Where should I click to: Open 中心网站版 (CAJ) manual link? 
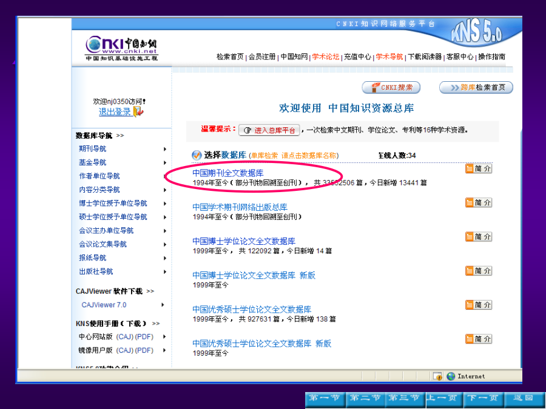tap(124, 337)
